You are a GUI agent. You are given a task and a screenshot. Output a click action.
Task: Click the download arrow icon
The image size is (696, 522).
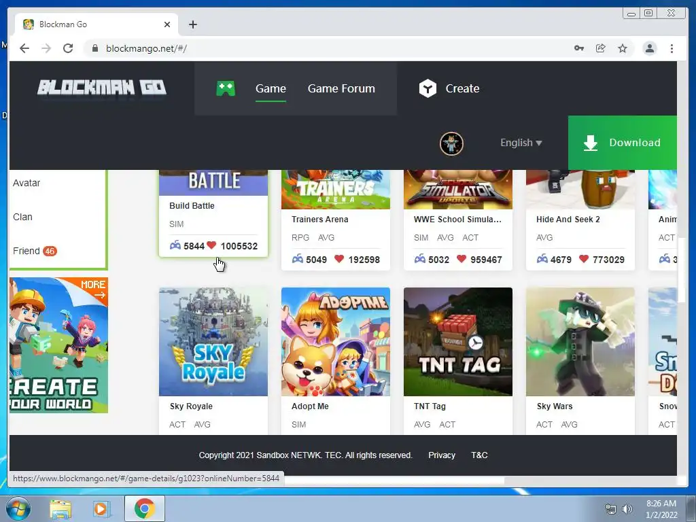[591, 143]
